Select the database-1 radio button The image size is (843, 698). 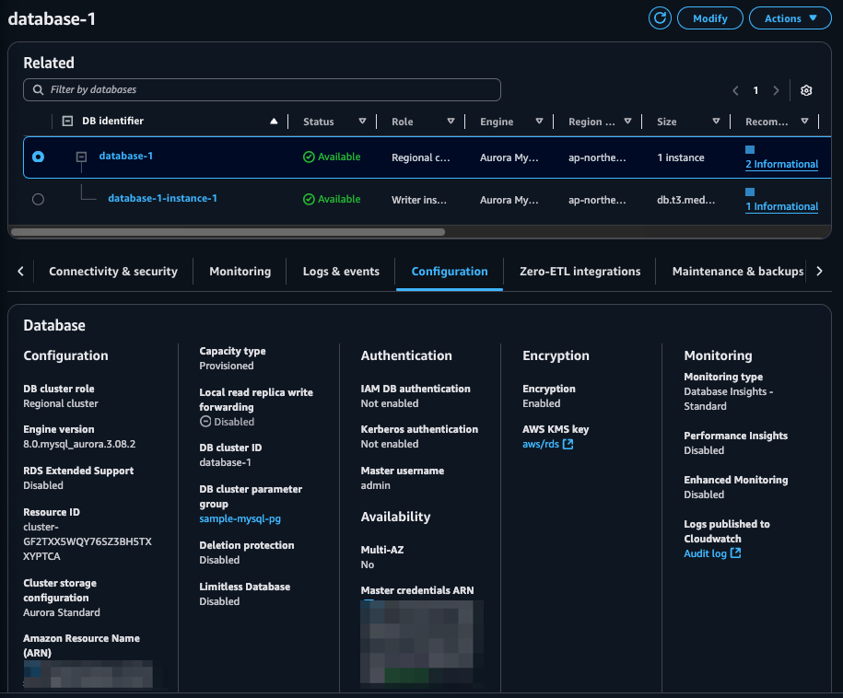38,157
